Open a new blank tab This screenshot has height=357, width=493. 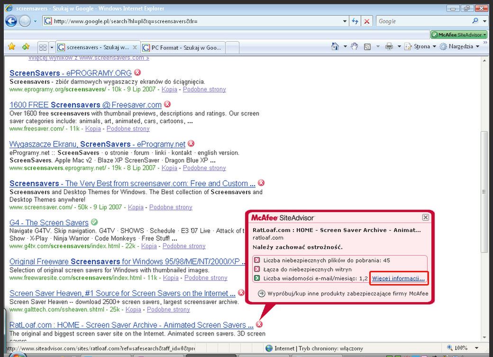pyautogui.click(x=232, y=48)
